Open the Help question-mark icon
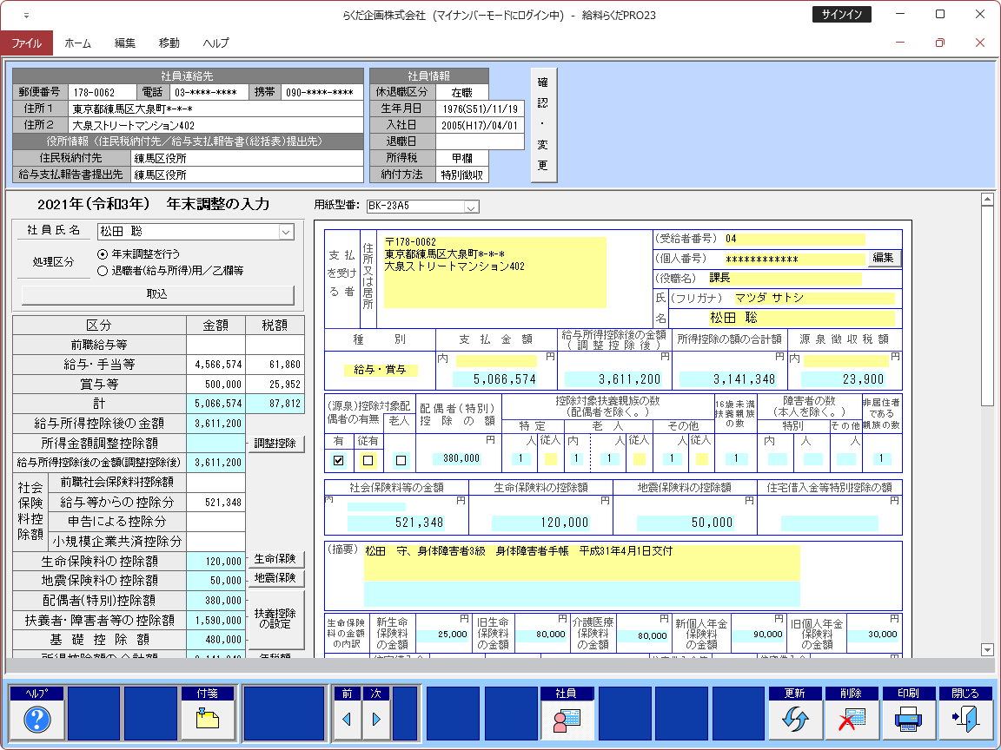 click(x=37, y=720)
